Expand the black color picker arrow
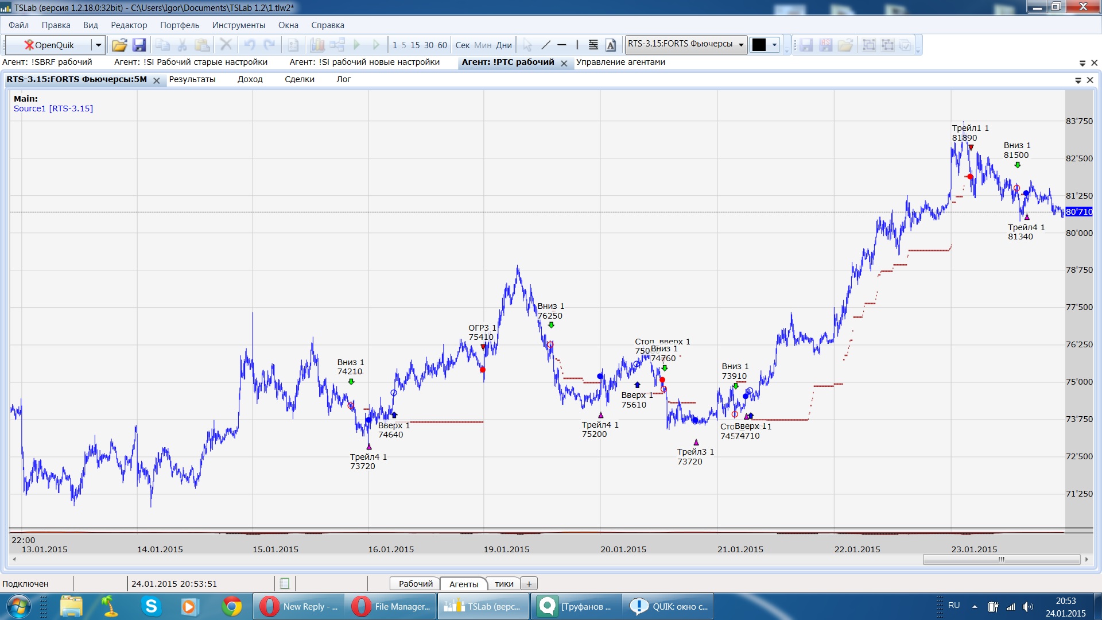 (774, 45)
